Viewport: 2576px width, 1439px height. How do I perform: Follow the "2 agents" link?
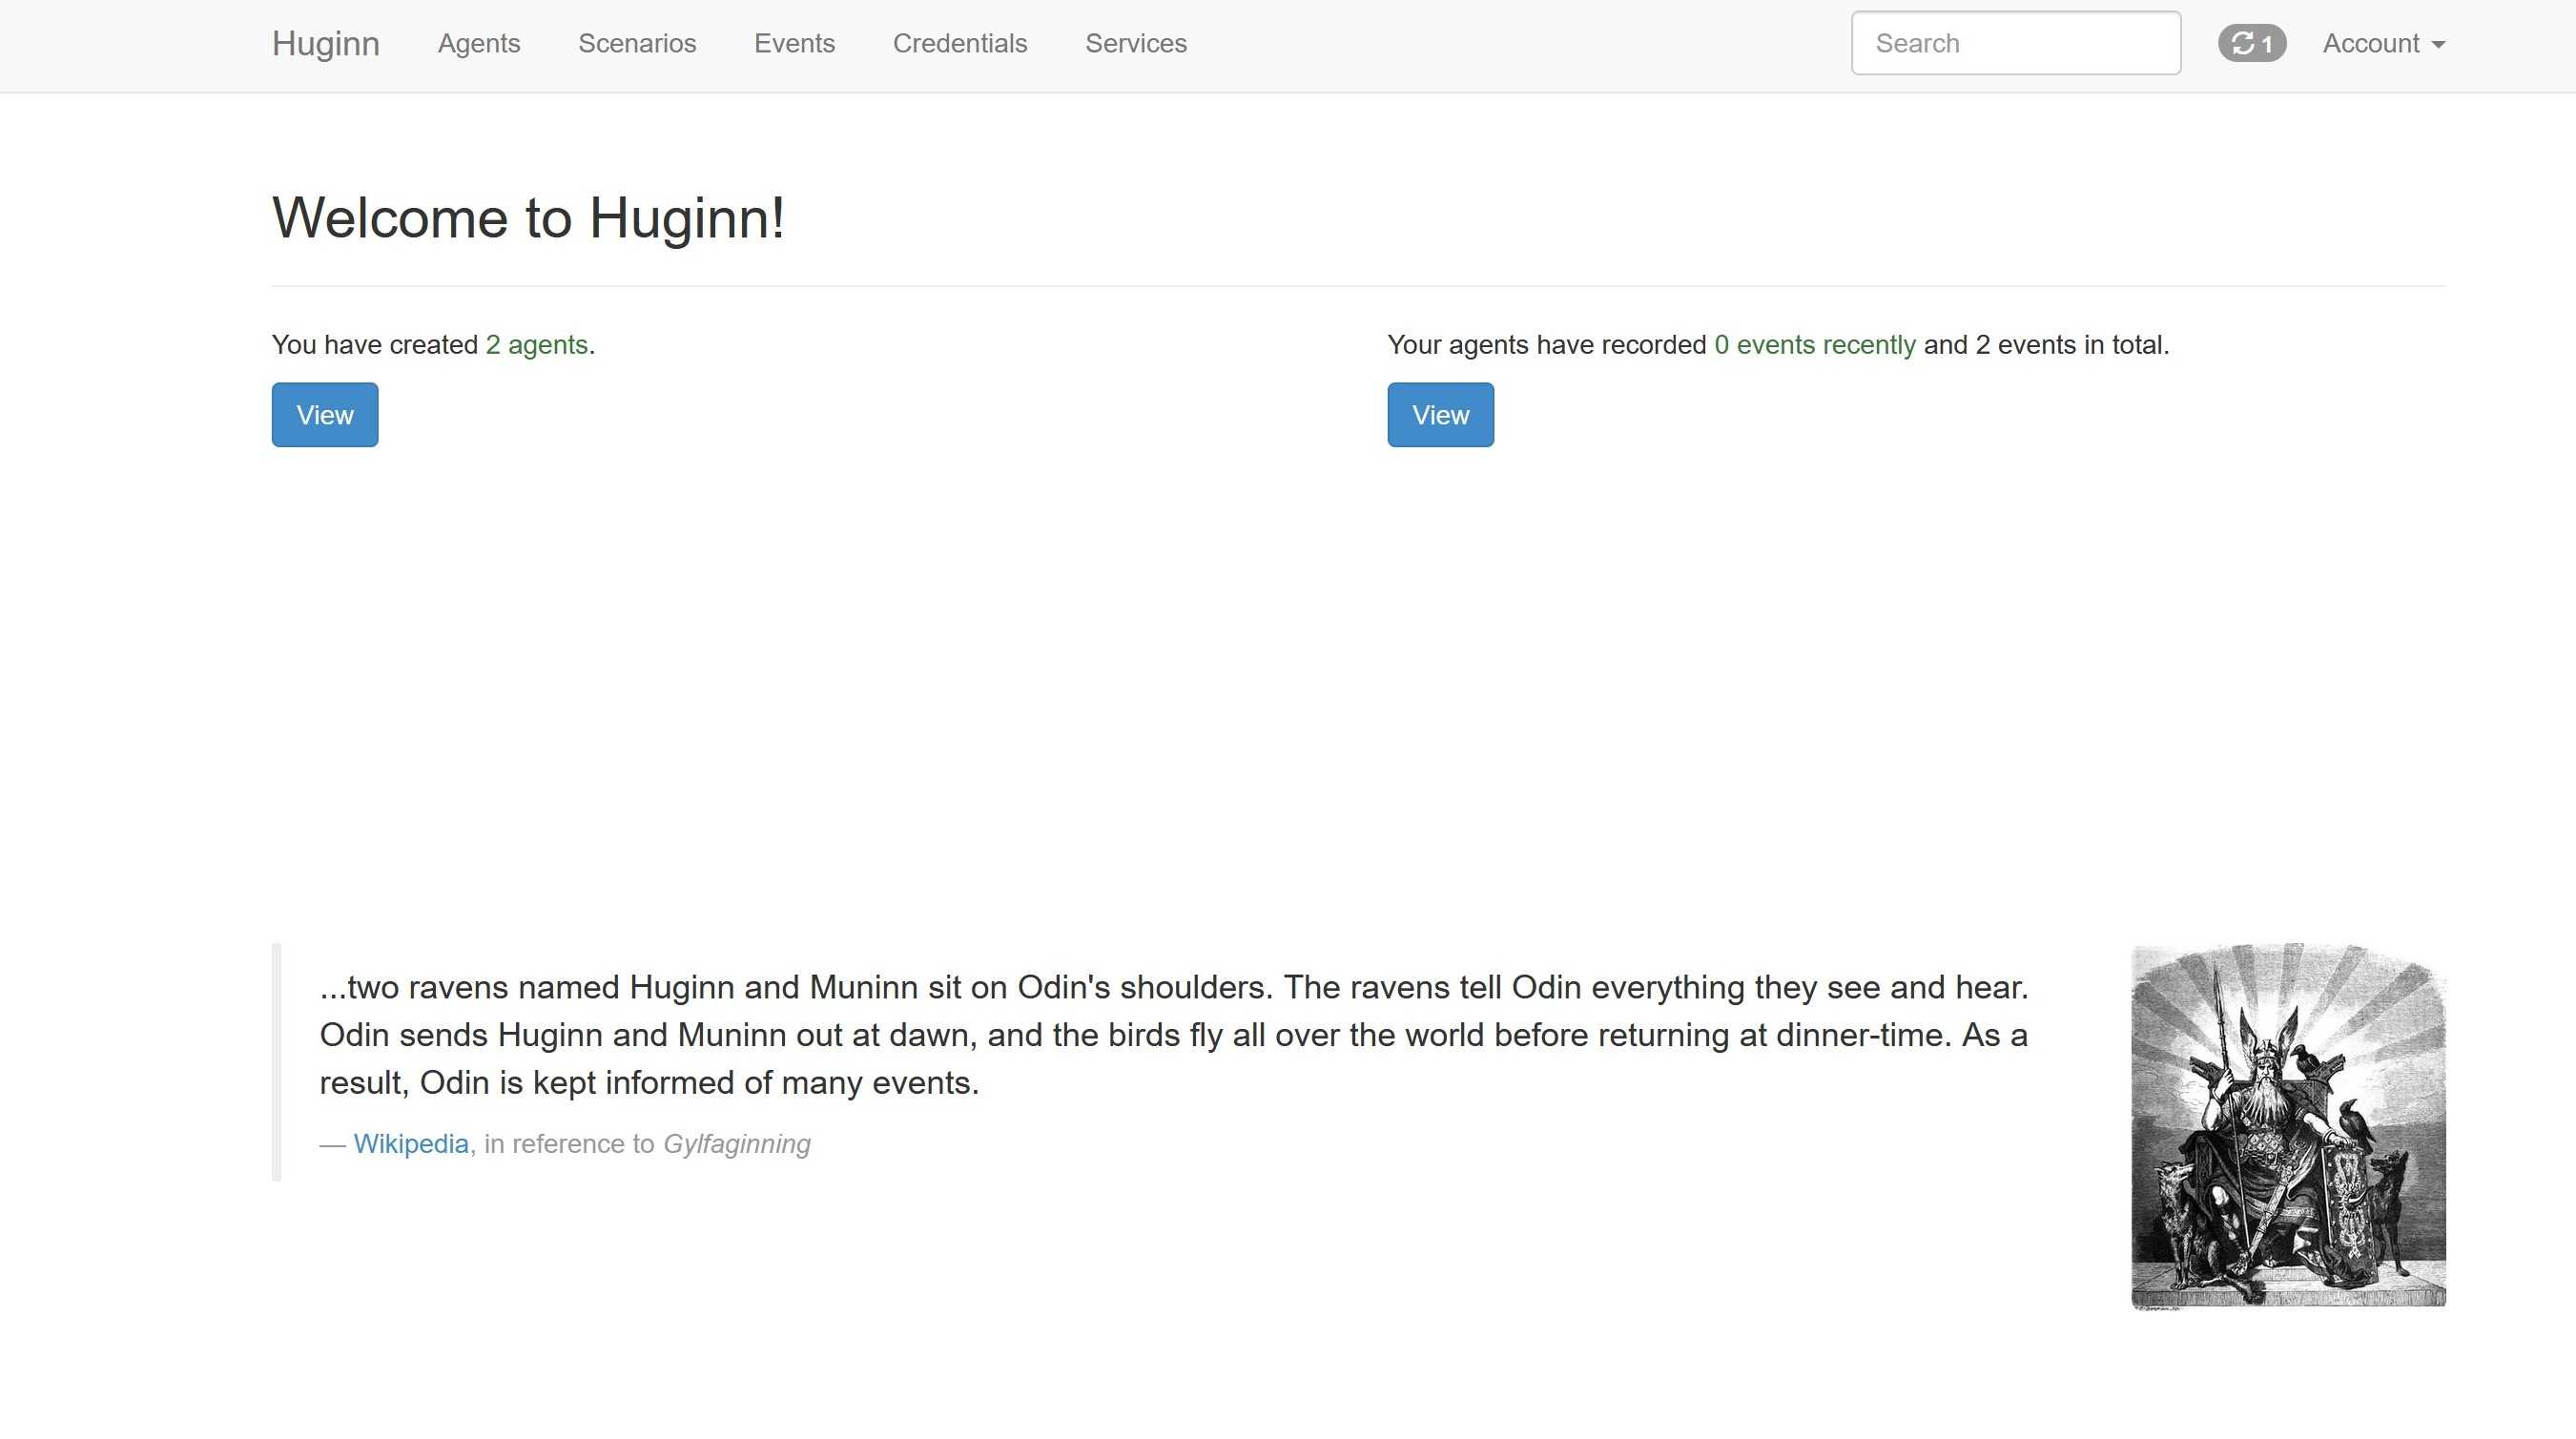pyautogui.click(x=537, y=344)
